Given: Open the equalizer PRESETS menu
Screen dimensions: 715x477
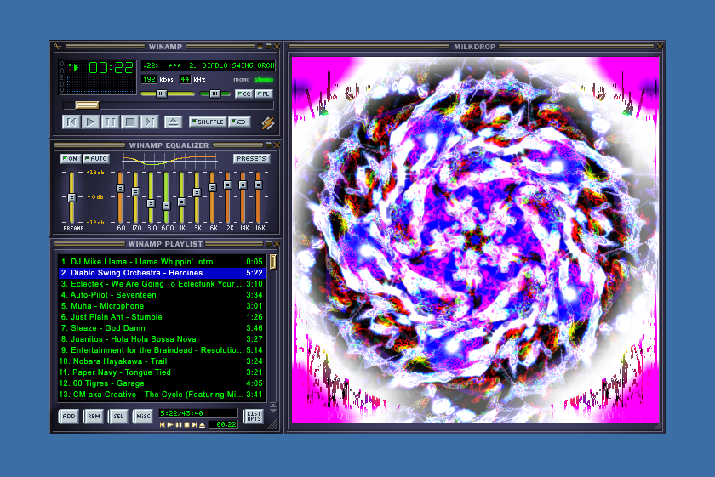Looking at the screenshot, I should point(251,158).
